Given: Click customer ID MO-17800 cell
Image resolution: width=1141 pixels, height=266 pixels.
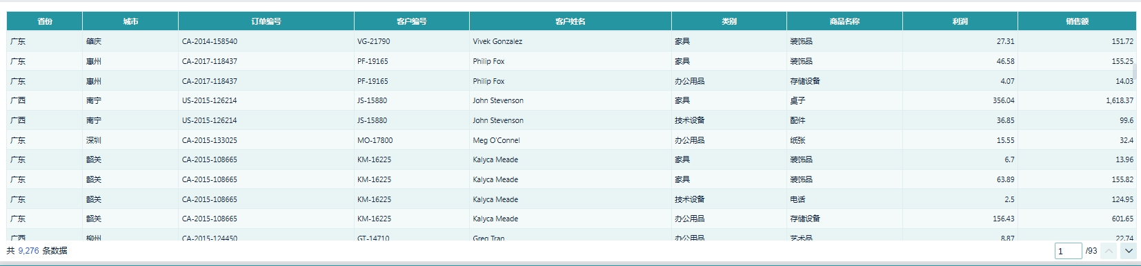Looking at the screenshot, I should 412,140.
